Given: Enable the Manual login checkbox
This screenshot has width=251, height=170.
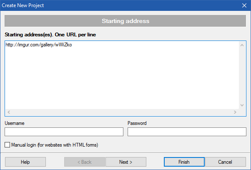Looking at the screenshot, I should coord(7,145).
